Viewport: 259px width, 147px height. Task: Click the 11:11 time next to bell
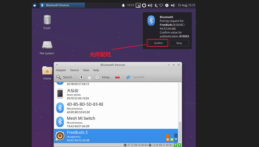[x=131, y=5]
